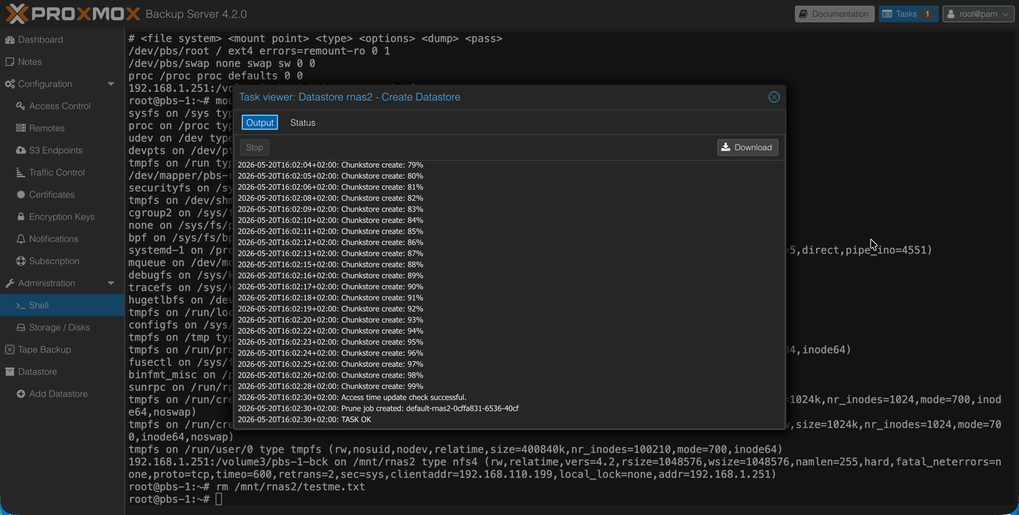Click the Dashboard gauge icon
The height and width of the screenshot is (515, 1019).
(x=10, y=39)
